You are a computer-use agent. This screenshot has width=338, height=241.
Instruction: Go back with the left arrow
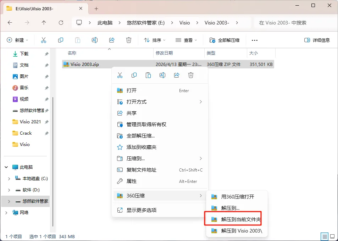point(10,23)
